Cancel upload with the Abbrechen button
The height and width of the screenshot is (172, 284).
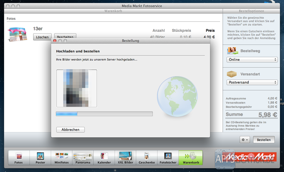point(70,130)
